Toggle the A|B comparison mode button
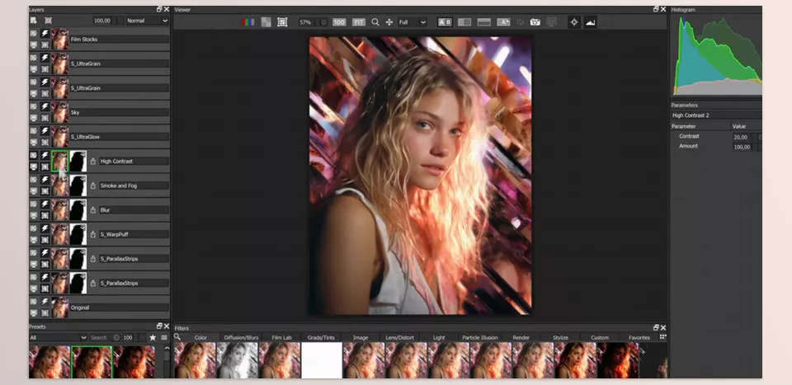Image resolution: width=792 pixels, height=385 pixels. pyautogui.click(x=445, y=22)
